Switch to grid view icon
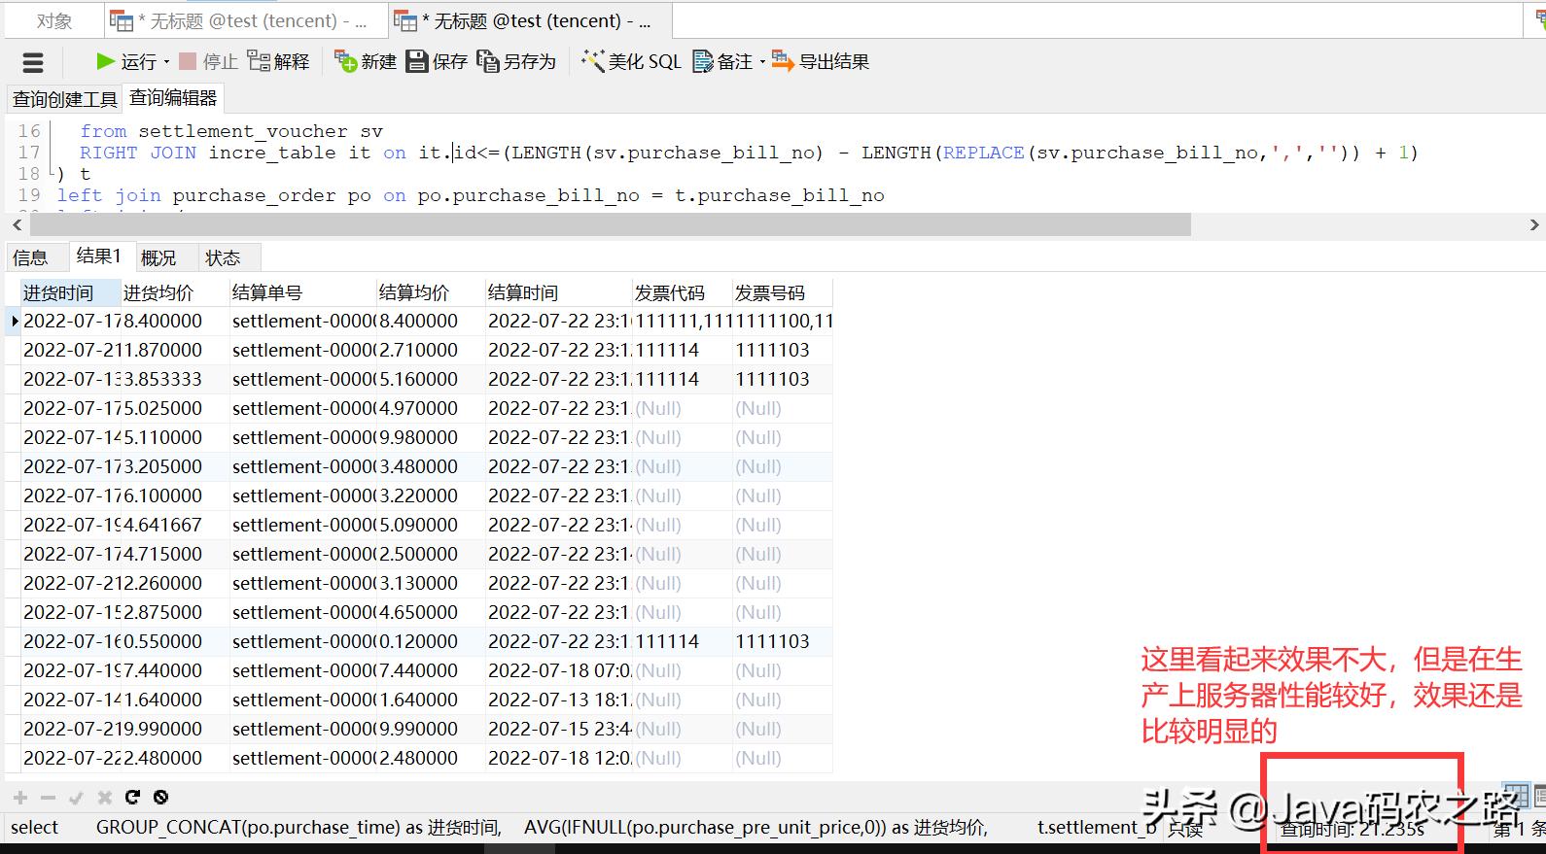 pyautogui.click(x=1516, y=795)
